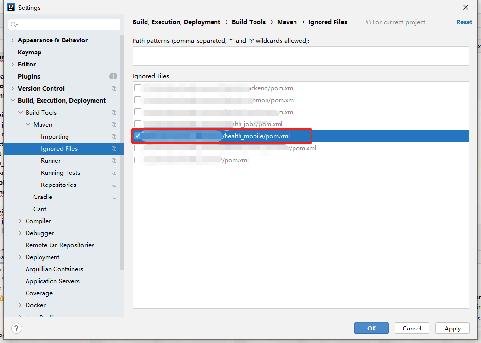
Task: Click the search magnifier icon in settings search
Action: [14, 25]
